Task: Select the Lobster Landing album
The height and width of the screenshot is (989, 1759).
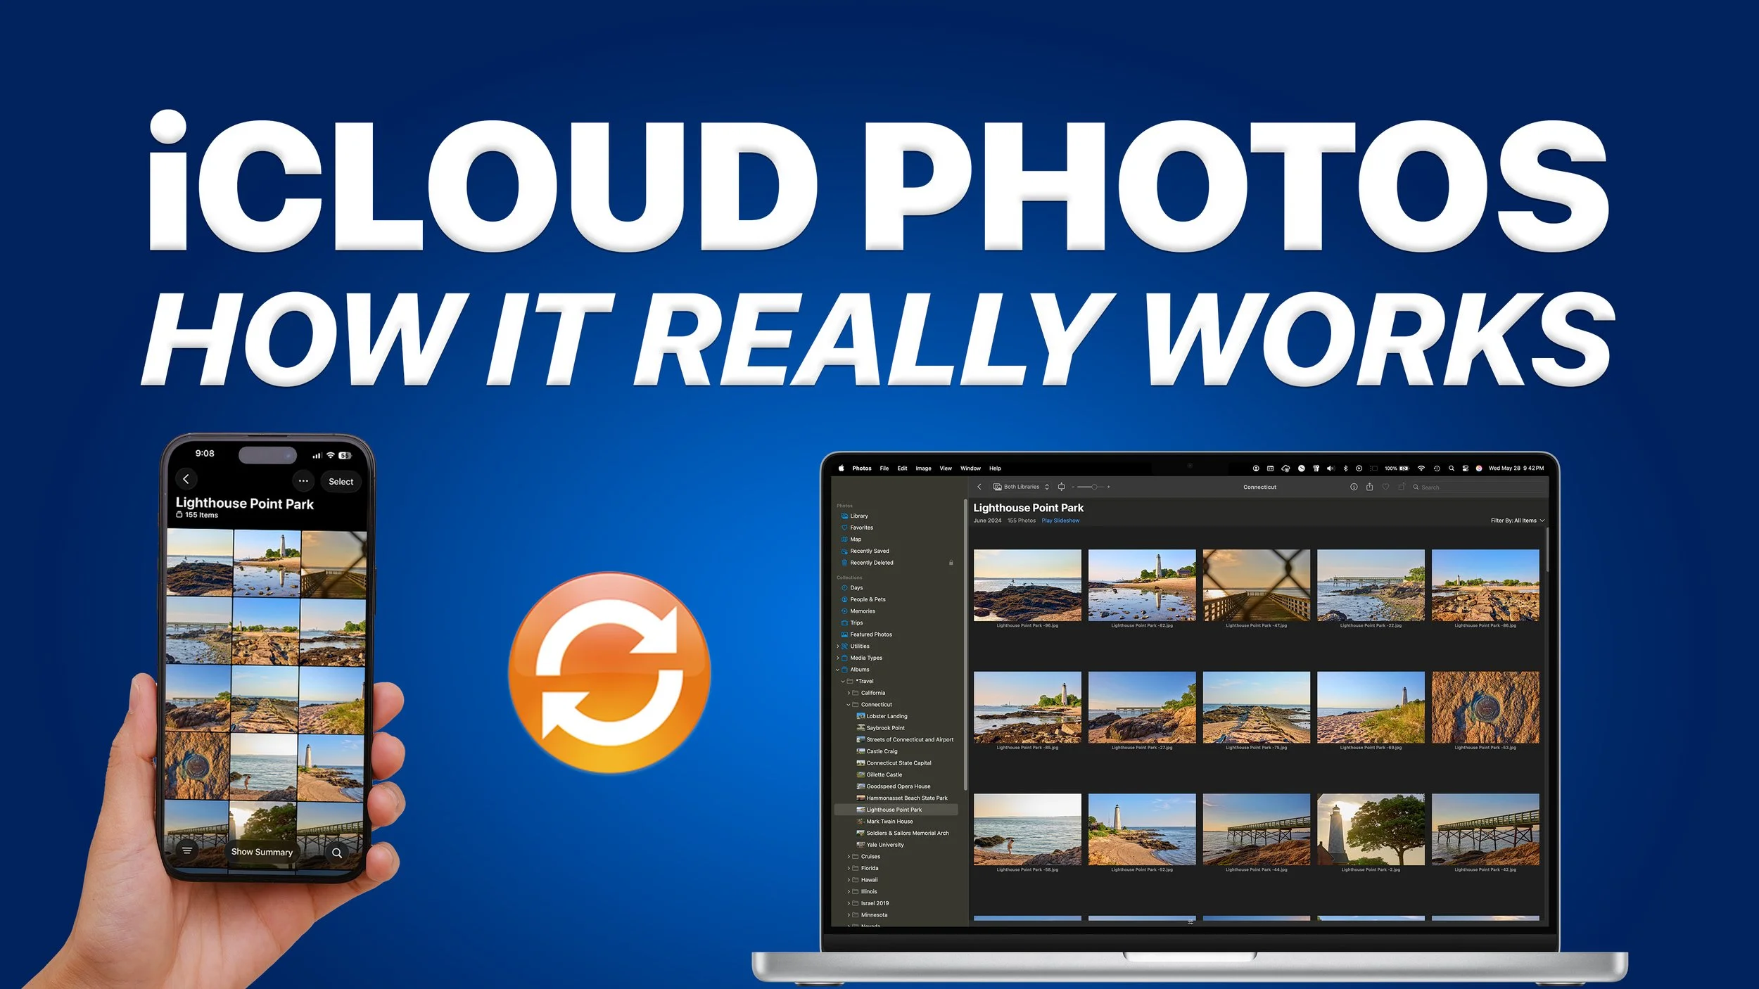Action: click(x=882, y=716)
